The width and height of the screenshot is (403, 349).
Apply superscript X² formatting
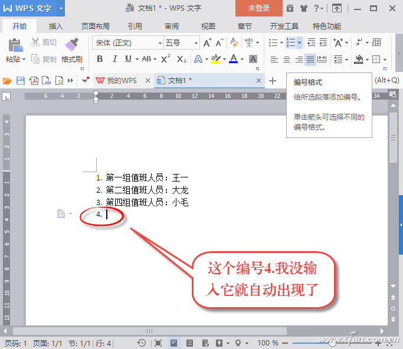tap(166, 59)
